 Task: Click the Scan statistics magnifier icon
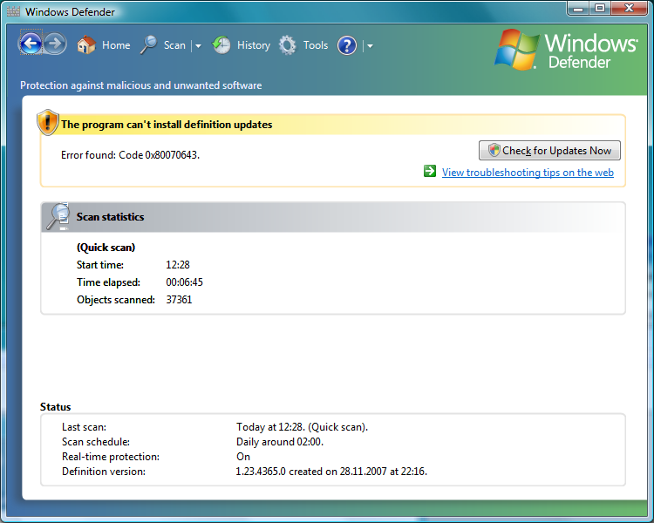(58, 216)
